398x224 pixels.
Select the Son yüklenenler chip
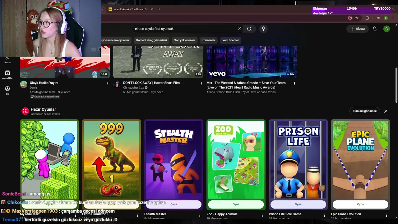tap(185, 40)
